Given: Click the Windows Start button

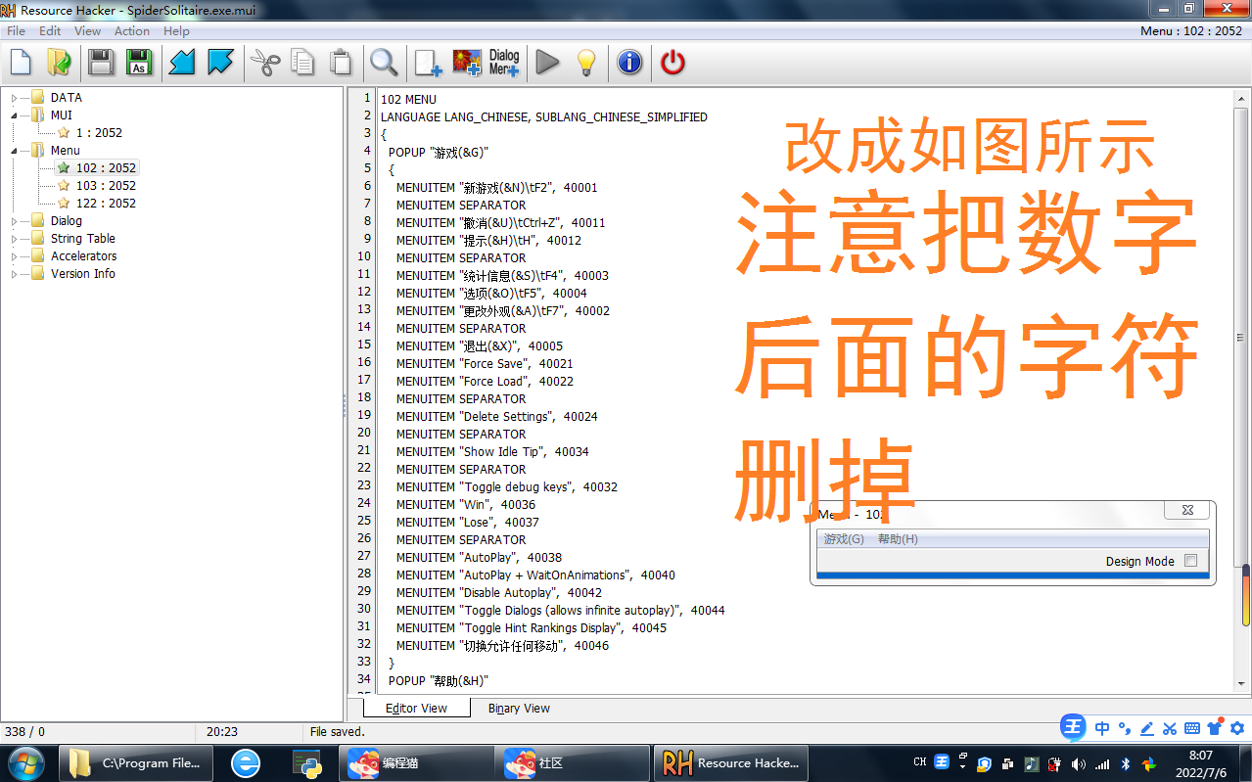Looking at the screenshot, I should pos(26,762).
